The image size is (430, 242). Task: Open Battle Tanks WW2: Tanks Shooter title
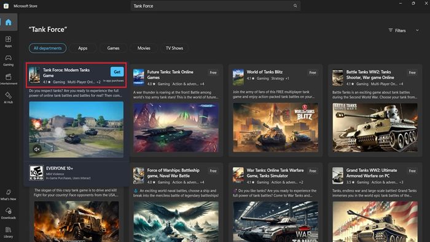370,74
